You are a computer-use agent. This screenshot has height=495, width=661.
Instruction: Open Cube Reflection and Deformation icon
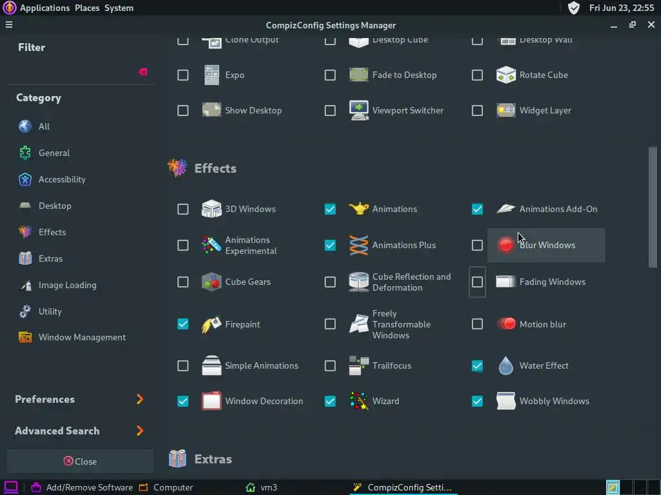359,282
